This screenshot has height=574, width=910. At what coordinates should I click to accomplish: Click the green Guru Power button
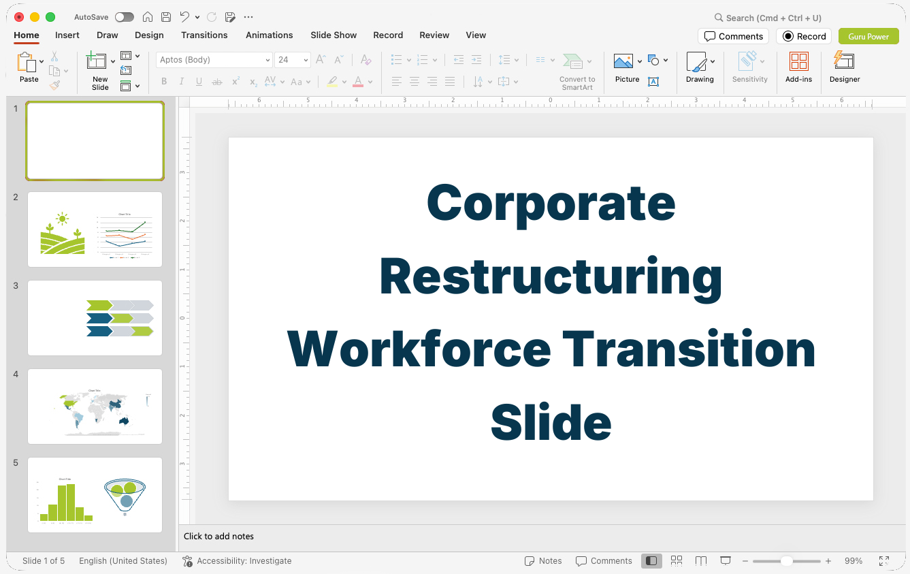click(x=868, y=36)
